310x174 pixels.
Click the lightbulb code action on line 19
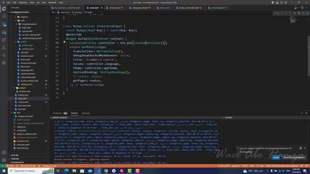click(64, 42)
